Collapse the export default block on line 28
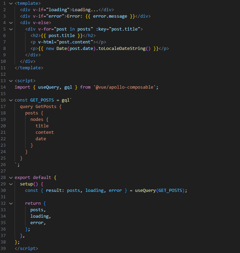Viewport: 240px width, 253px height. tap(11, 177)
